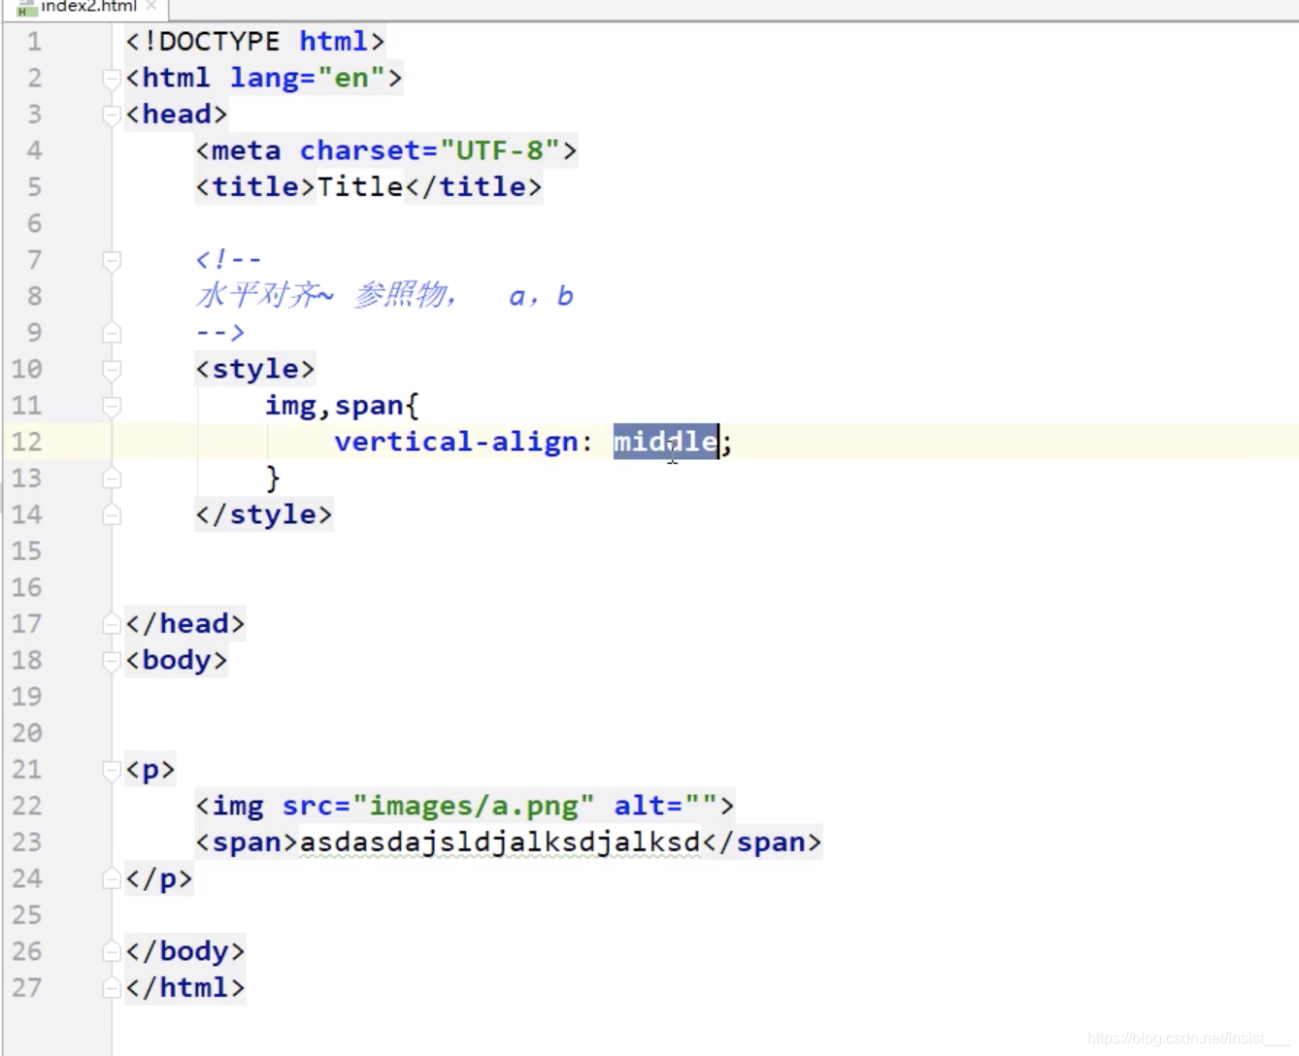1299x1056 pixels.
Task: Click the closing head fold marker on line 17
Action: click(x=112, y=624)
